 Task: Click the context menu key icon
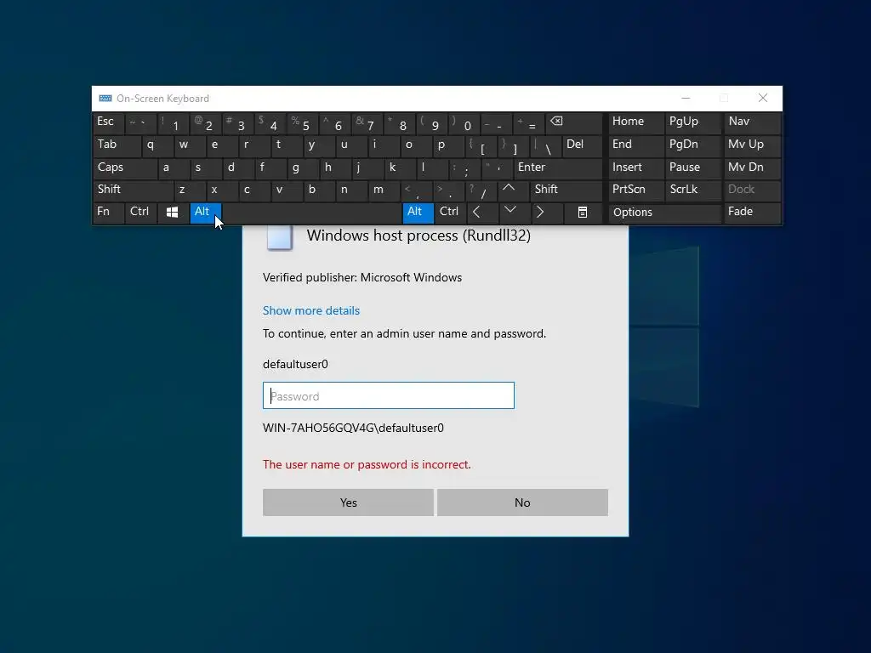click(582, 213)
